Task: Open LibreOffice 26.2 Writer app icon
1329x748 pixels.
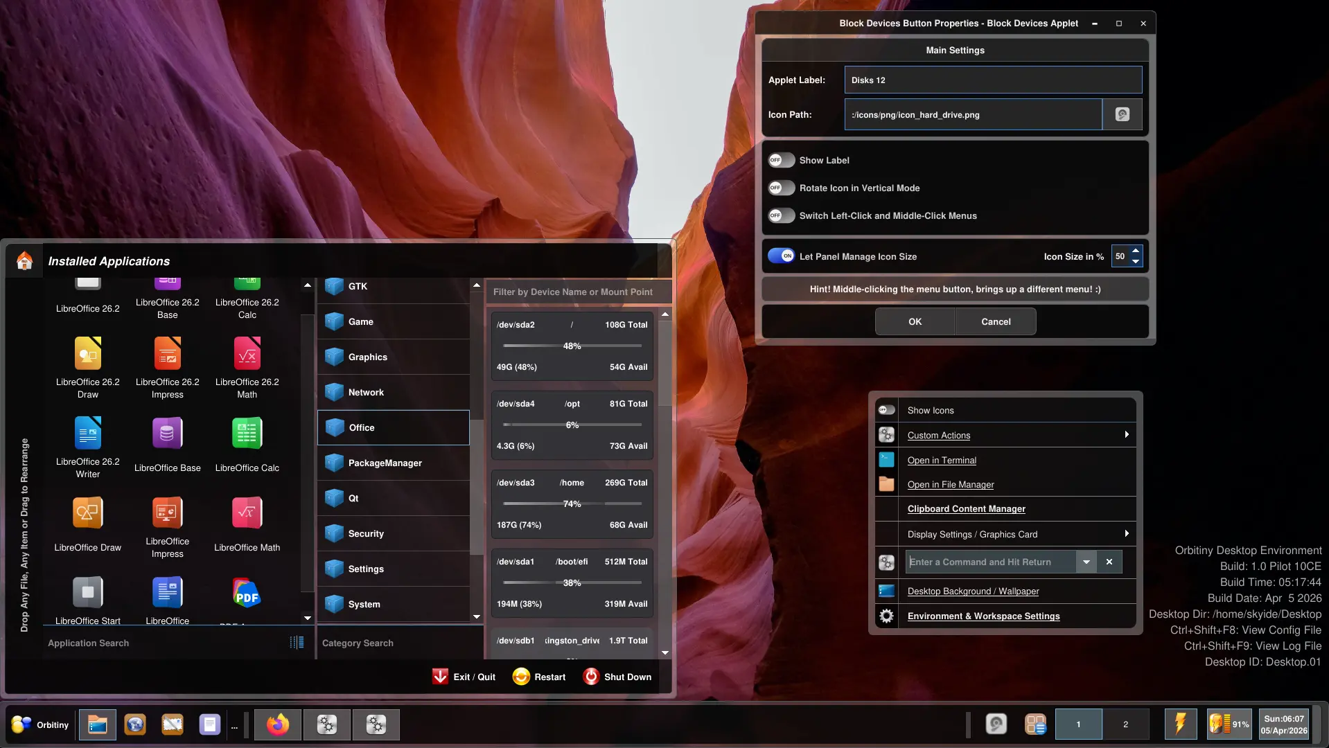Action: 88,434
